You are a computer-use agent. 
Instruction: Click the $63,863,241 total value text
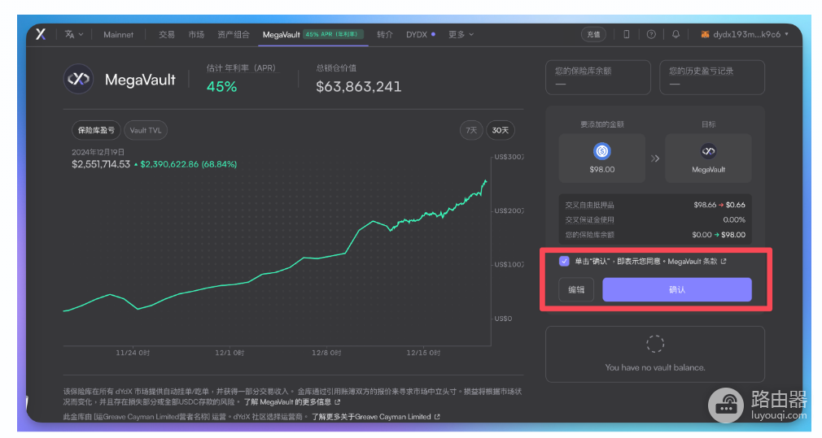[359, 86]
